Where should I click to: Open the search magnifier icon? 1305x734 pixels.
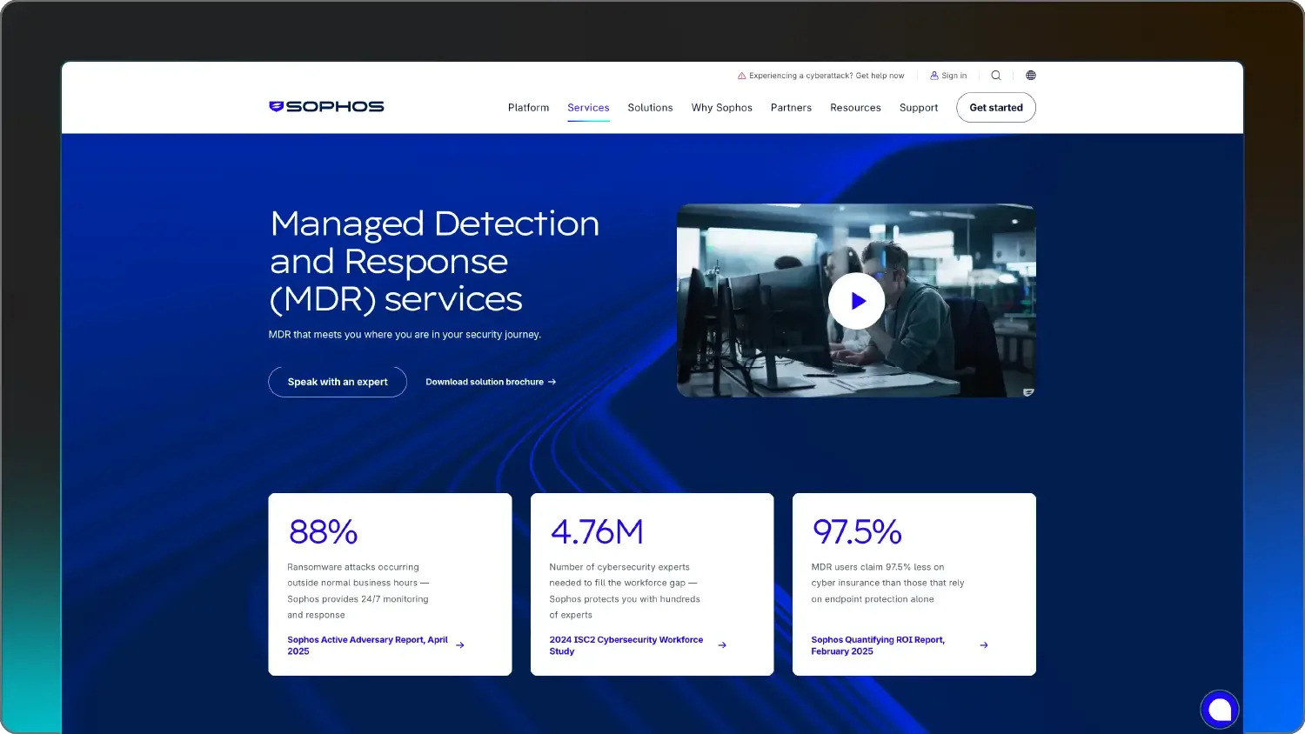(995, 75)
